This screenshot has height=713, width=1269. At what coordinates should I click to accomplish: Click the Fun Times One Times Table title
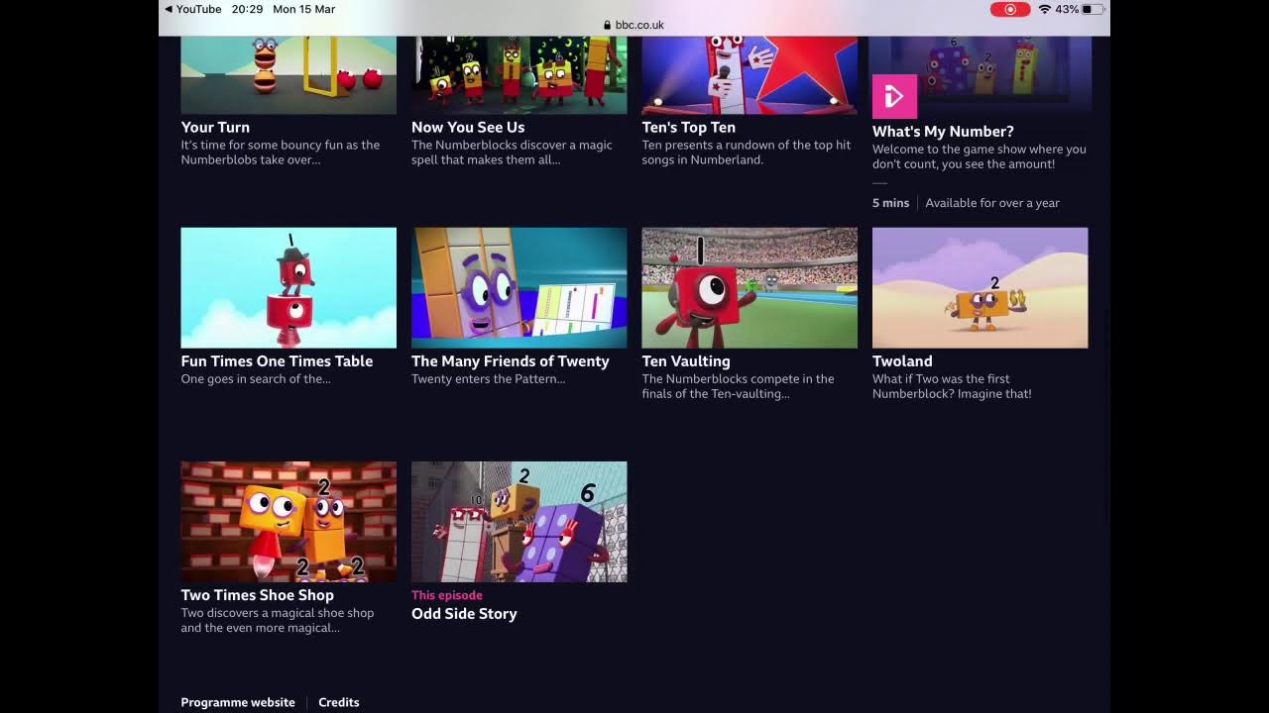277,361
